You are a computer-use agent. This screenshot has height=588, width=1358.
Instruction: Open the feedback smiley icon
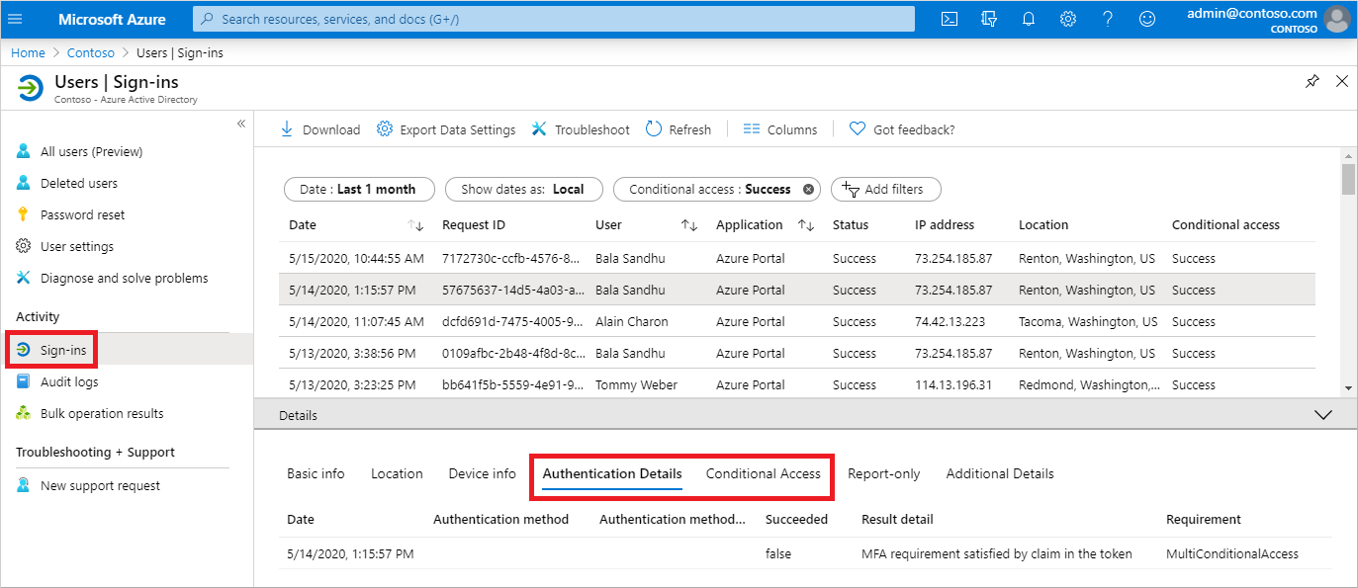1147,19
